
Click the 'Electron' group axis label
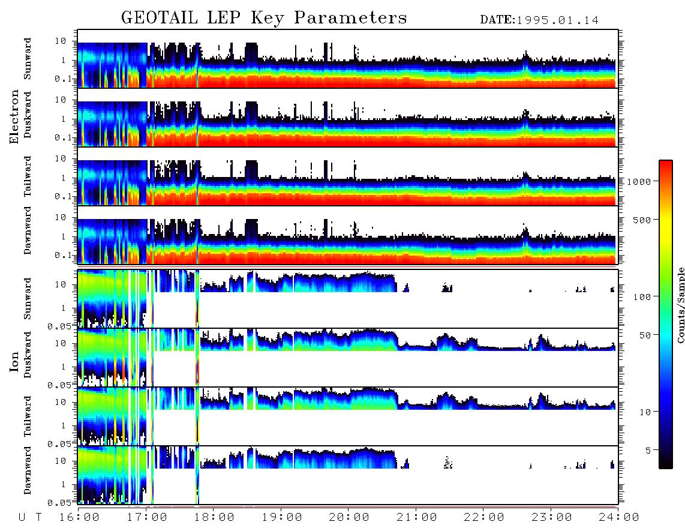click(14, 117)
